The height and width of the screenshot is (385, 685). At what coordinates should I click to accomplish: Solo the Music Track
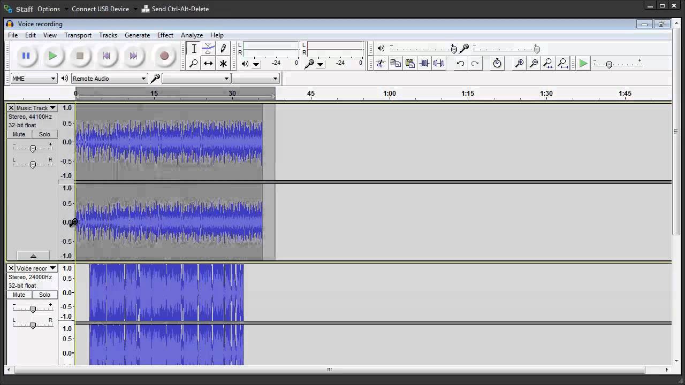click(x=44, y=134)
